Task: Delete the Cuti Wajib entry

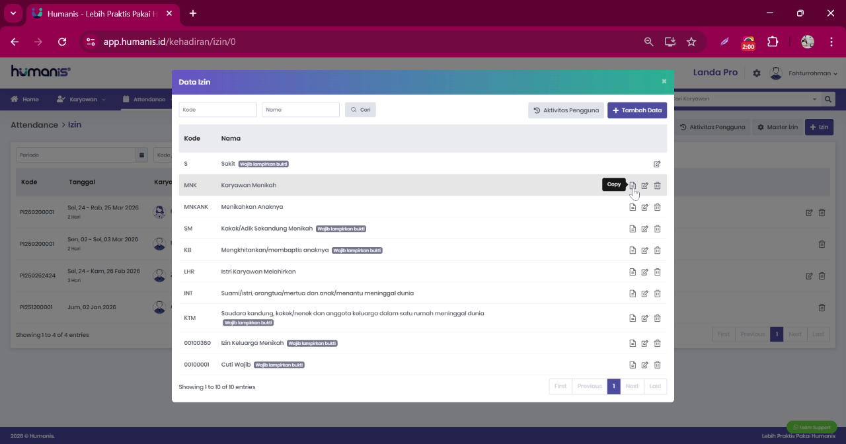Action: (658, 365)
